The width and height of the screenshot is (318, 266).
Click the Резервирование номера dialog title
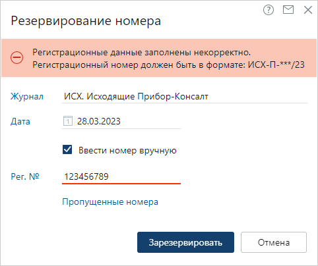(x=86, y=21)
